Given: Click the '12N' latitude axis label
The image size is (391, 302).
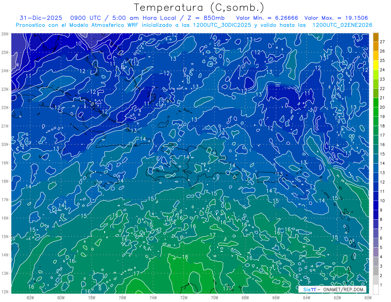Looking at the screenshot, I should [5, 292].
